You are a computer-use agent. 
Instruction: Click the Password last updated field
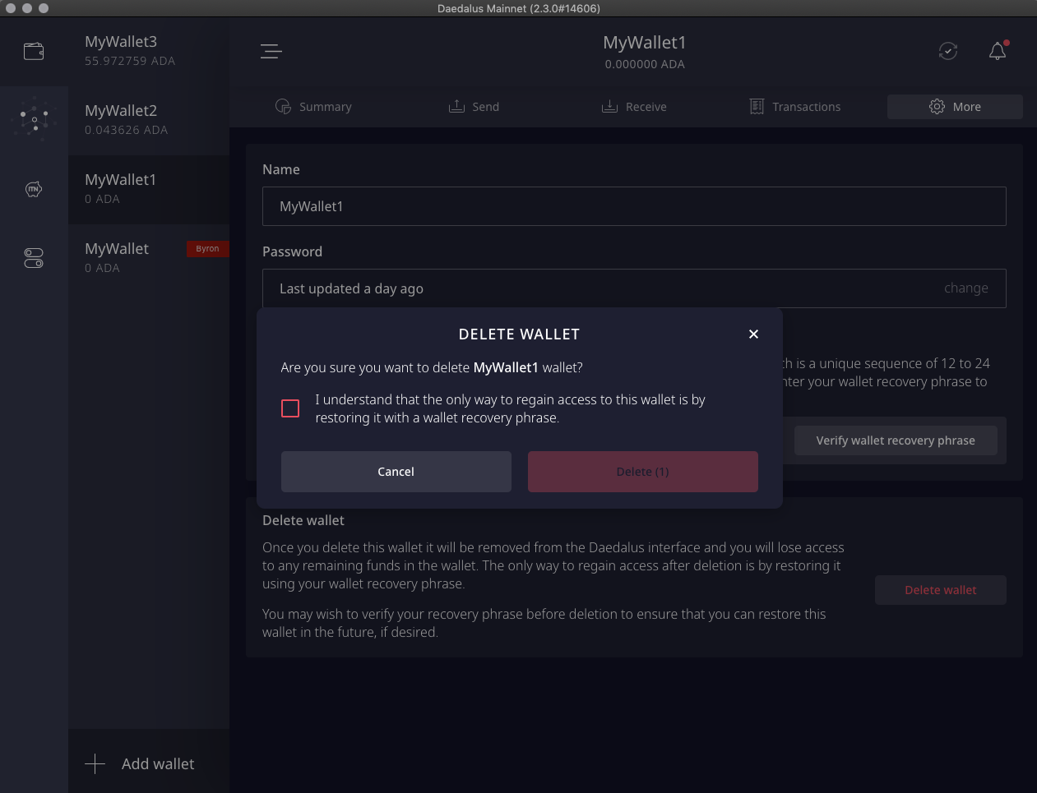[x=634, y=288]
